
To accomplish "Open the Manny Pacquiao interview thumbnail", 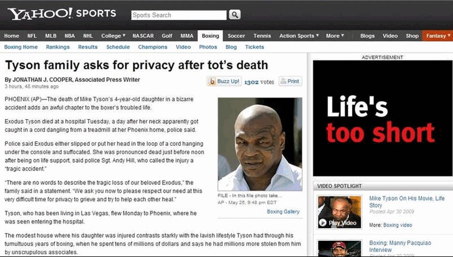I will click(339, 249).
